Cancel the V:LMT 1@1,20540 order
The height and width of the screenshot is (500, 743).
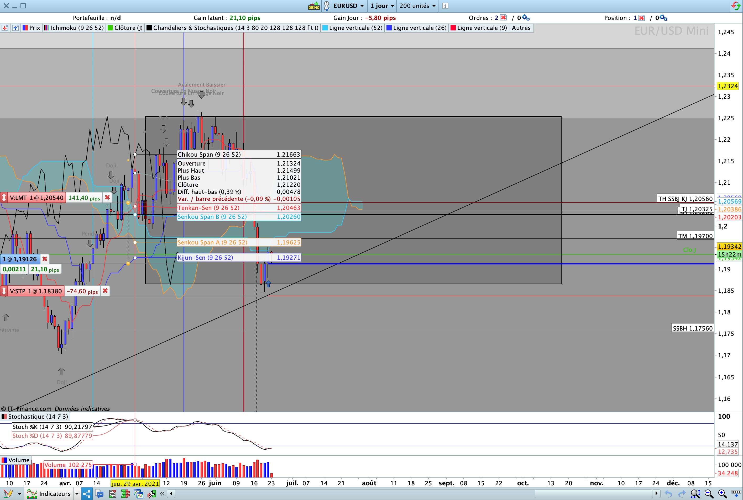click(108, 198)
